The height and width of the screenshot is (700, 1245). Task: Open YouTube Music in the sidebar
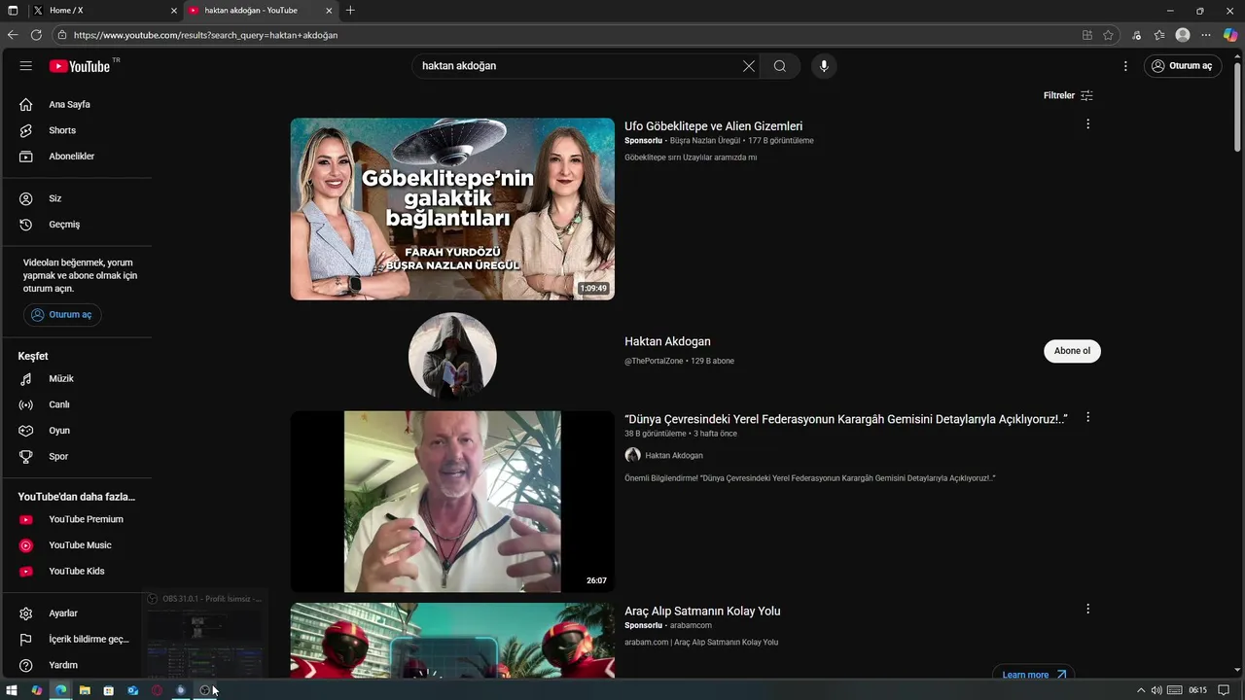[78, 545]
